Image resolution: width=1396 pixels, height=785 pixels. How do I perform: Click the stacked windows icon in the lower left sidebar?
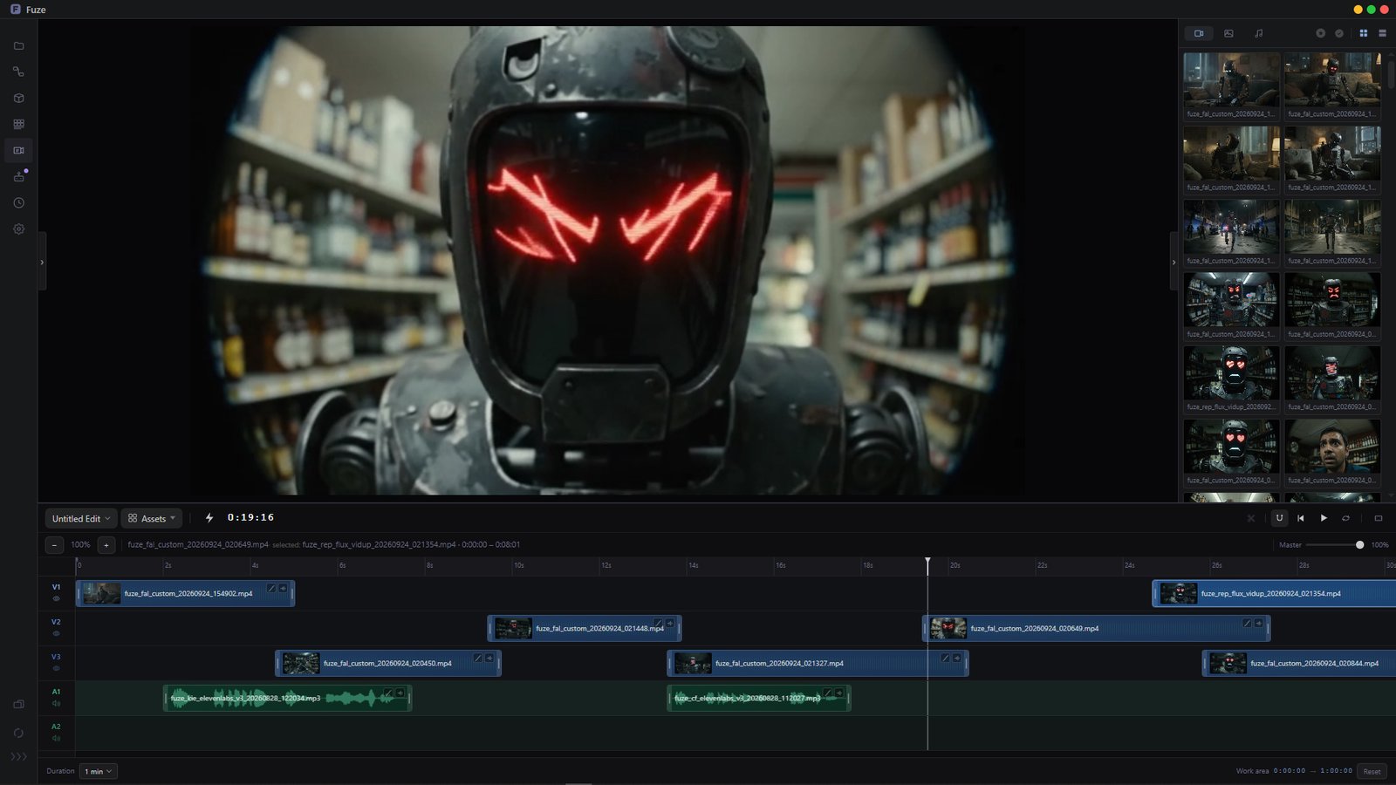[18, 705]
